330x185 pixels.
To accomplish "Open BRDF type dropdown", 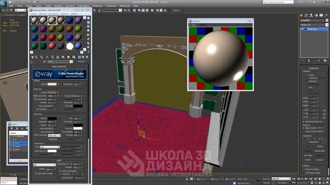I will [x=44, y=165].
